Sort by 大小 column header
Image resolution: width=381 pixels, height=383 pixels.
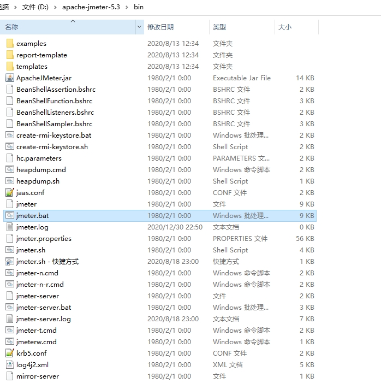point(297,27)
